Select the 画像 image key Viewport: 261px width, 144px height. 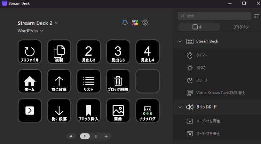pyautogui.click(x=118, y=110)
